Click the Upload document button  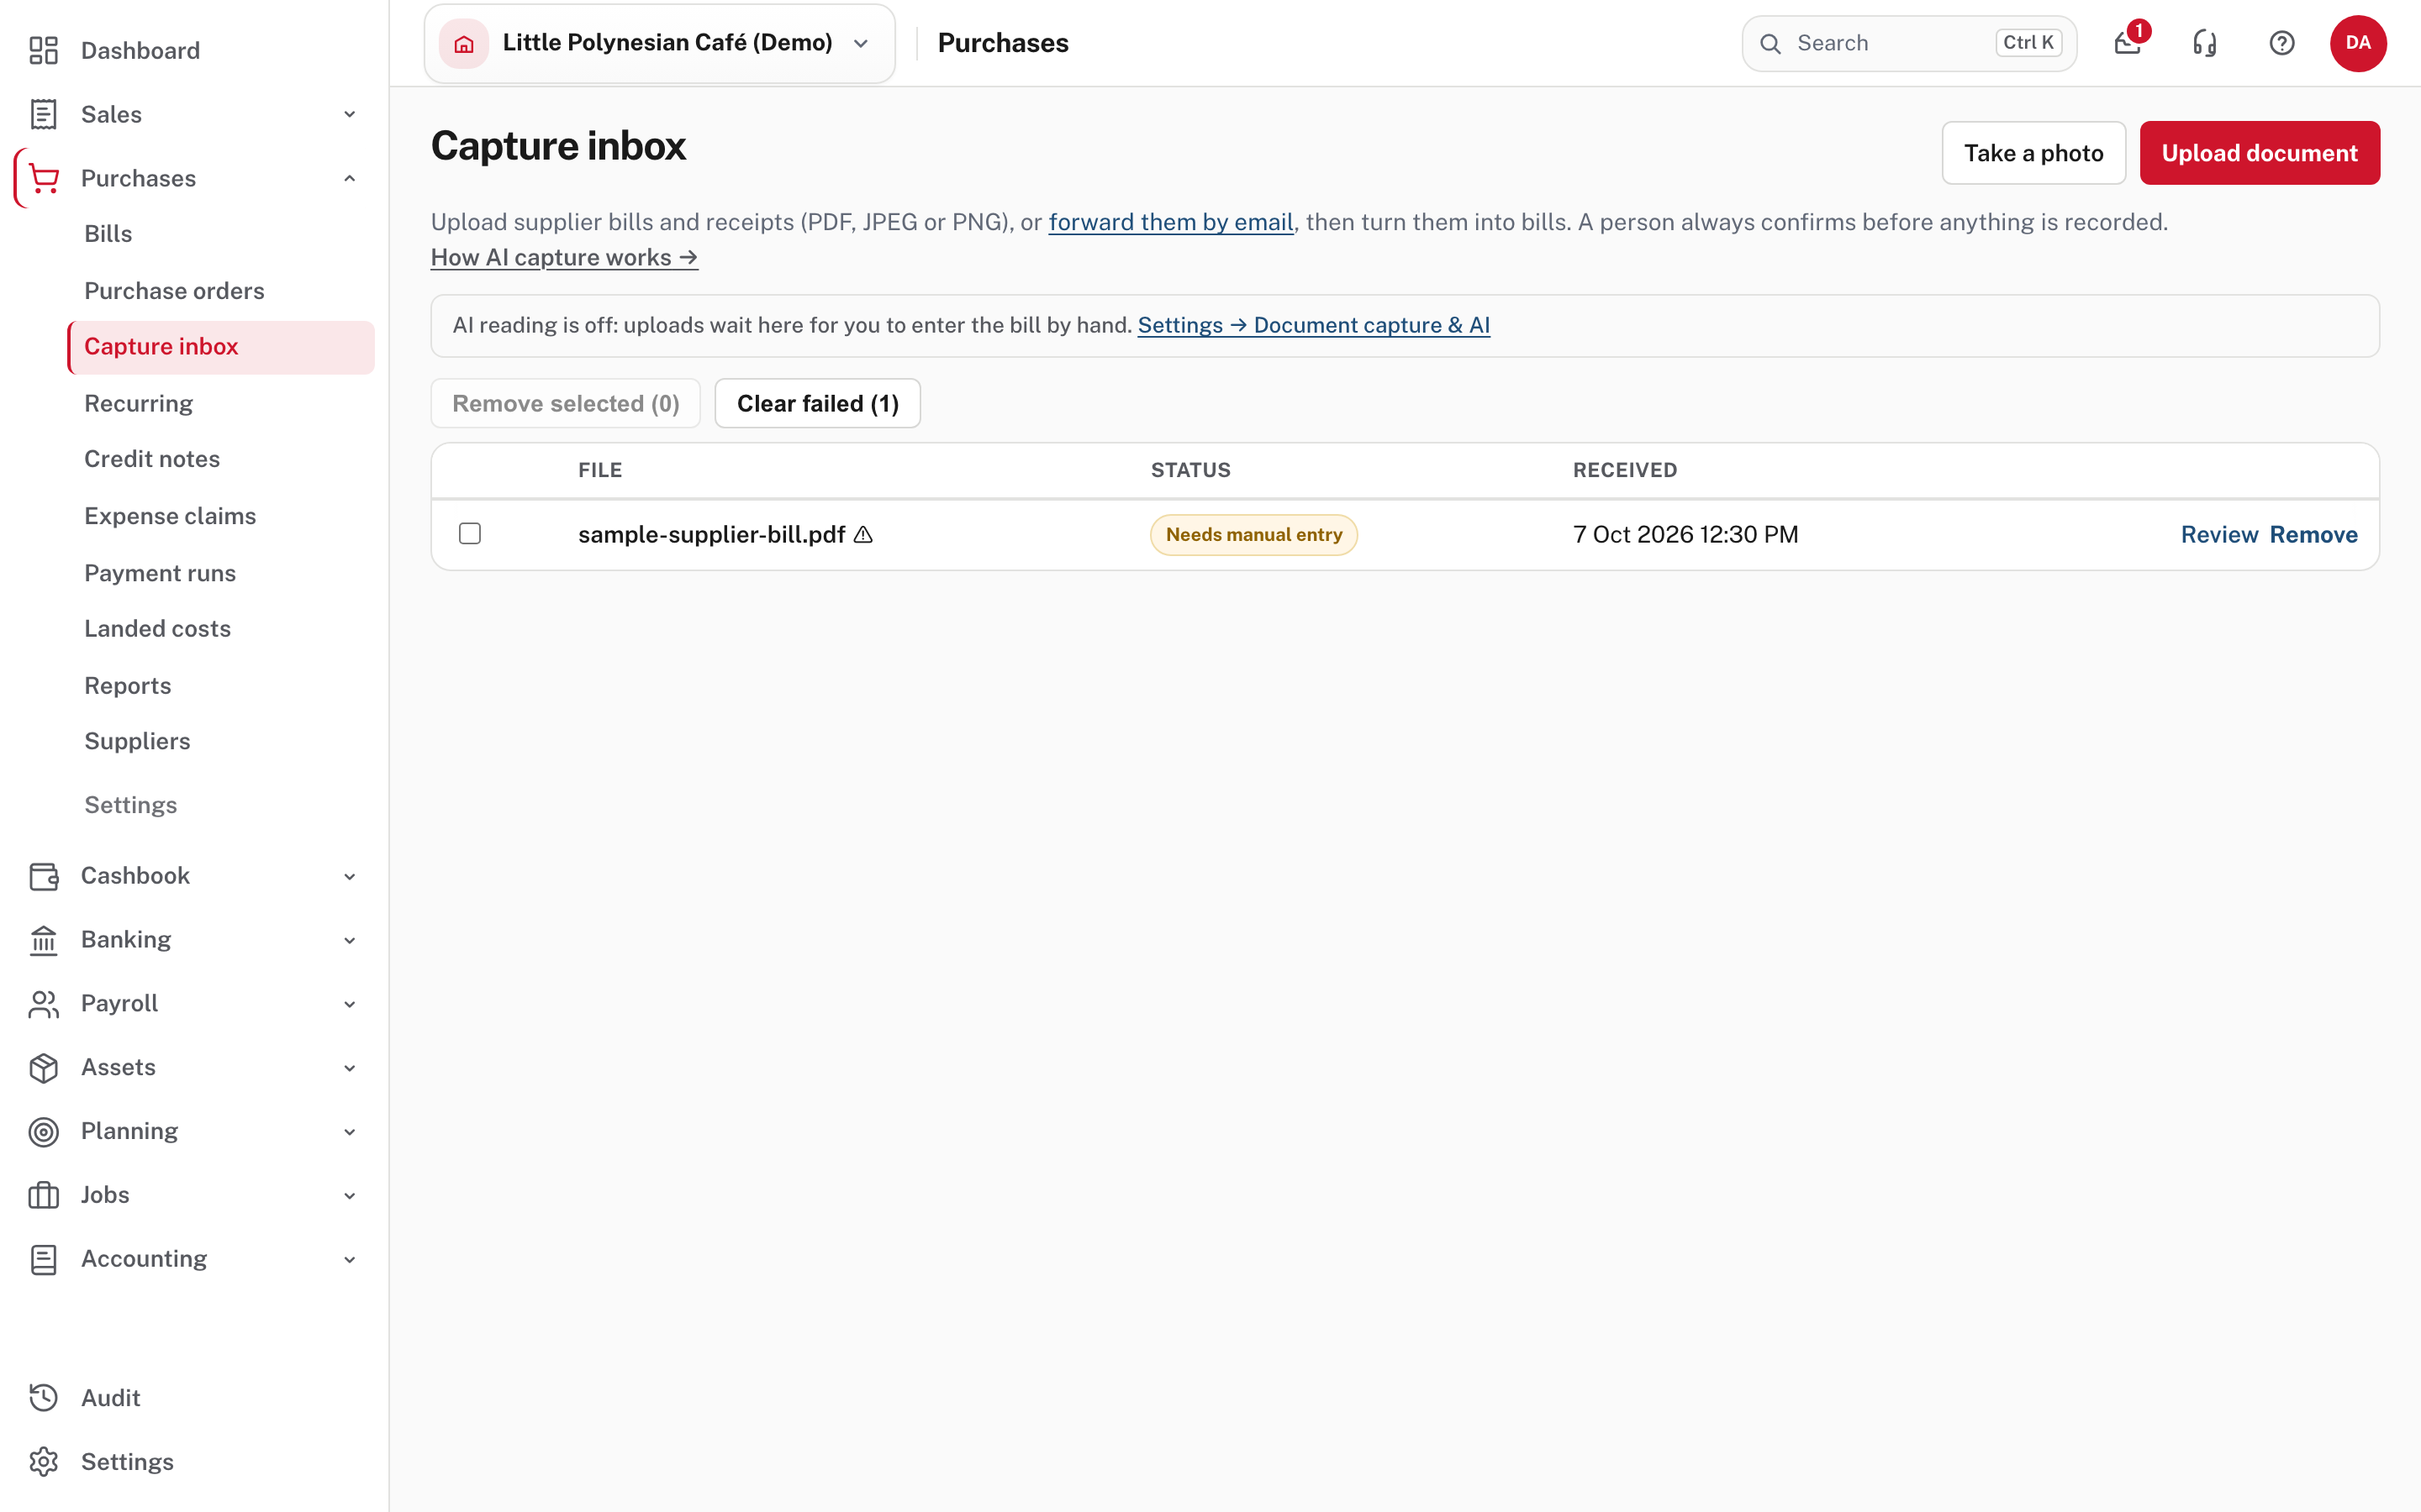(2259, 153)
